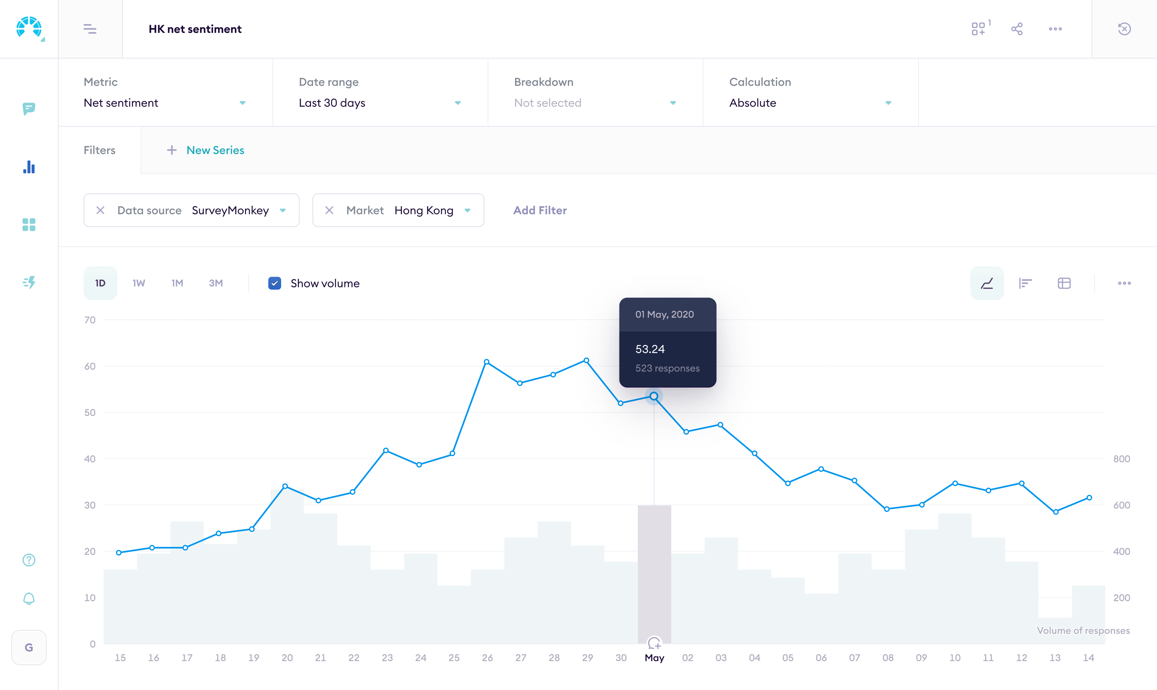1157x690 pixels.
Task: Select the 1W time range
Action: click(138, 283)
